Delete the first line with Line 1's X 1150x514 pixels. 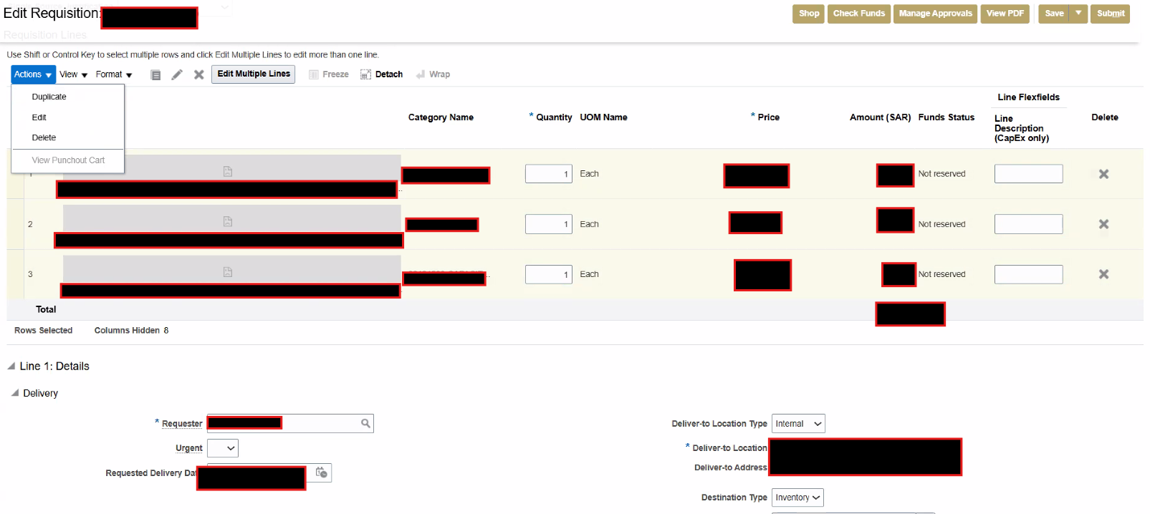[x=1103, y=174]
